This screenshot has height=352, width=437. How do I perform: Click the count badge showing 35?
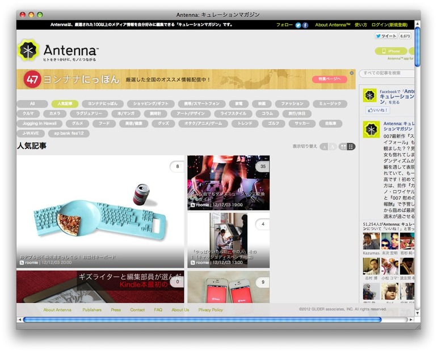tap(263, 166)
